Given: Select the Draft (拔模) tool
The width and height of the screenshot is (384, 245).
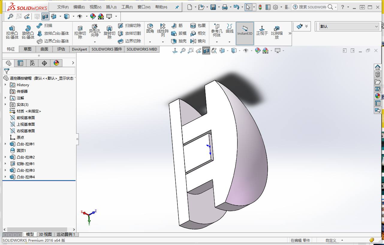Looking at the screenshot, I should [179, 34].
